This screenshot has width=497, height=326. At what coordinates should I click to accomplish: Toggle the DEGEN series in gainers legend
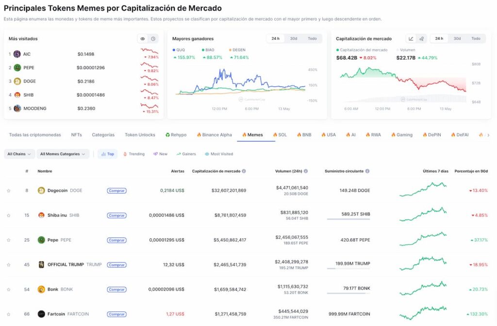pyautogui.click(x=237, y=50)
